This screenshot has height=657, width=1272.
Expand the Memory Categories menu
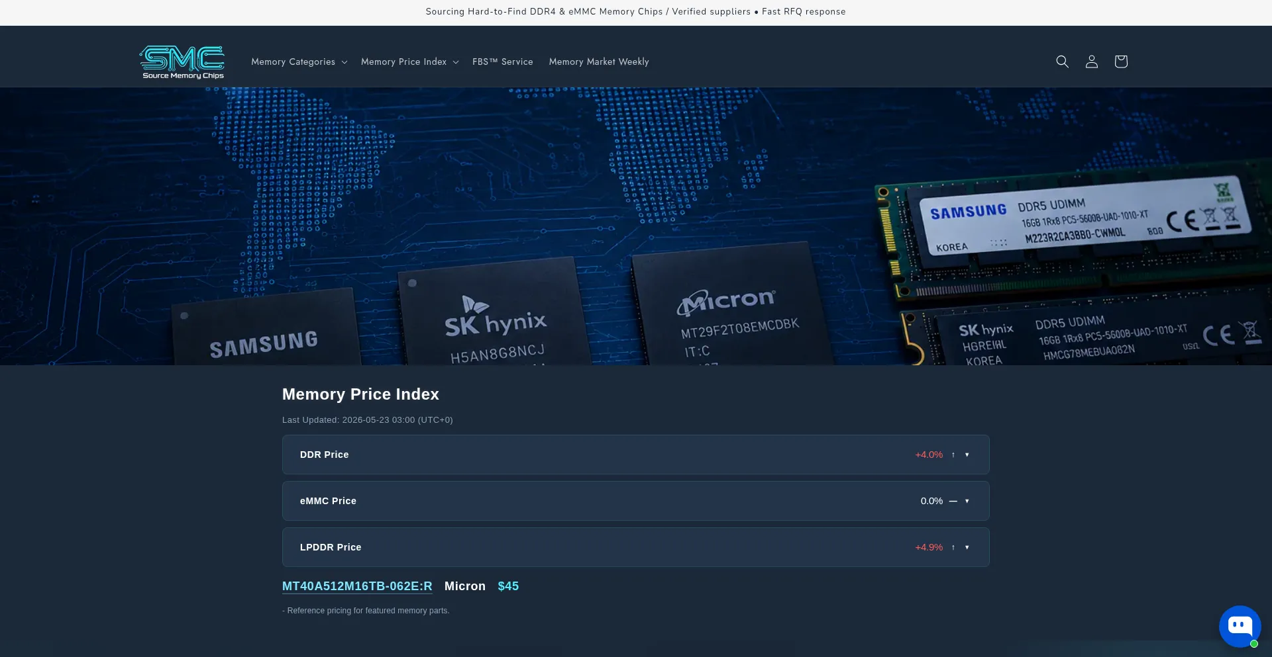[x=299, y=62]
